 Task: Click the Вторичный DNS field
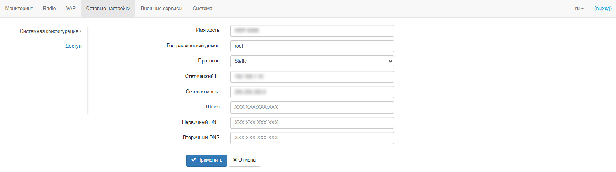(x=312, y=138)
